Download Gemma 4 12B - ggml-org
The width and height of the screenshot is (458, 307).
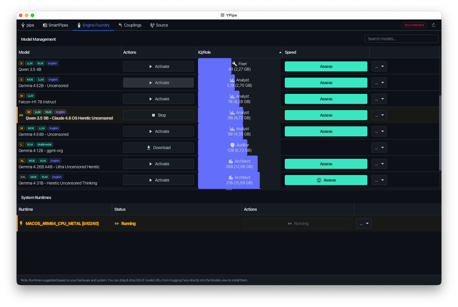[x=158, y=148]
